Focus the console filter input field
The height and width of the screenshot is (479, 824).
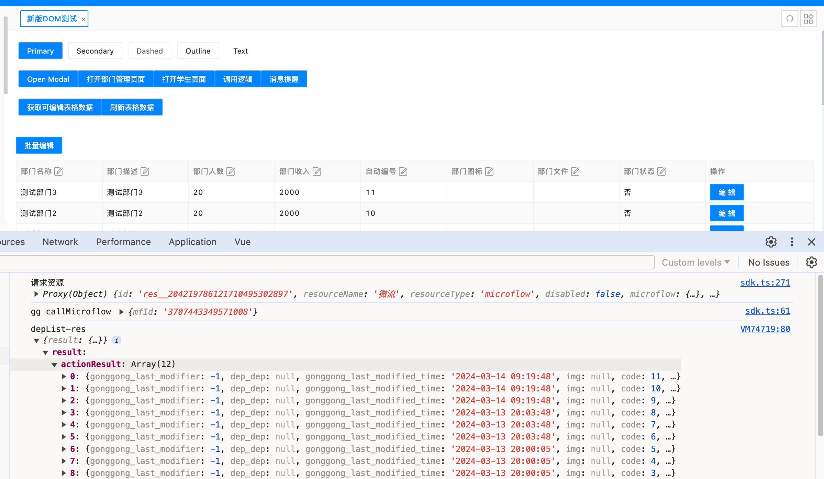326,262
